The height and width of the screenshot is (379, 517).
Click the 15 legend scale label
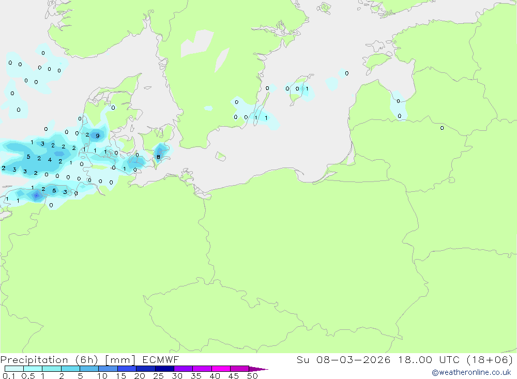coord(121,376)
